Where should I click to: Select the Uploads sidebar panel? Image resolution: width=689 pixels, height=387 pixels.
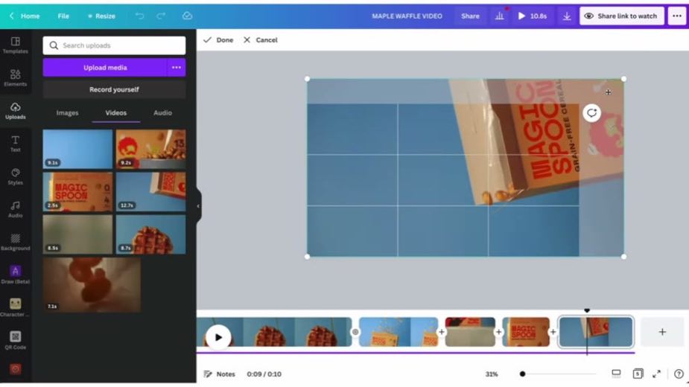click(x=16, y=111)
